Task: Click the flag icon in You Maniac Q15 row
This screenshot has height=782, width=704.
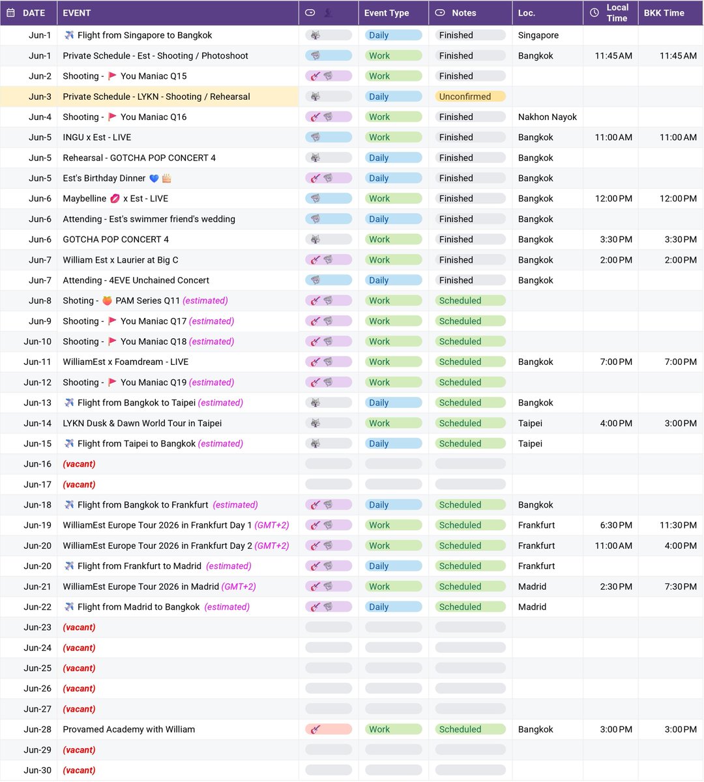Action: 112,76
